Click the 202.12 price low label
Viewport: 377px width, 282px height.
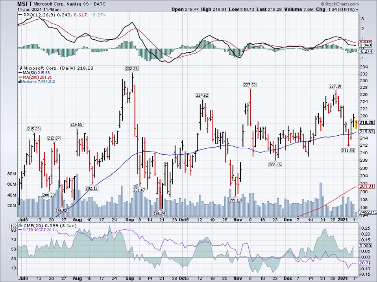(92, 188)
